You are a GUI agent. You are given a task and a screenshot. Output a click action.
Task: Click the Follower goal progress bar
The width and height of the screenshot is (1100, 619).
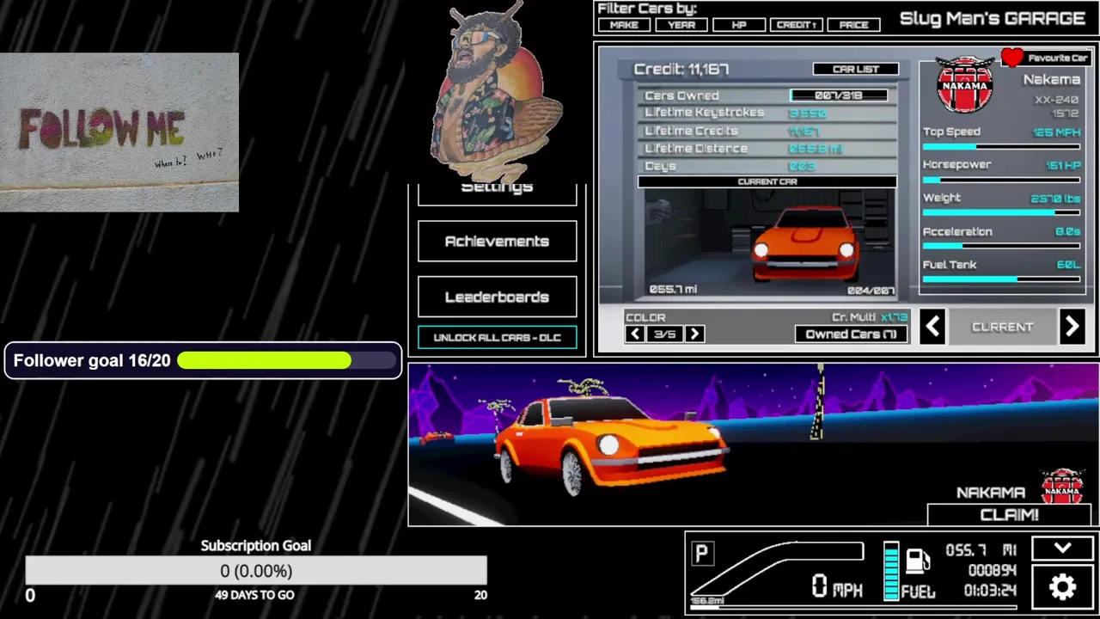(289, 360)
